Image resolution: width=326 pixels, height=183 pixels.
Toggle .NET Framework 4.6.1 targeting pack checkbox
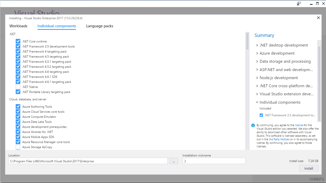coord(18,82)
